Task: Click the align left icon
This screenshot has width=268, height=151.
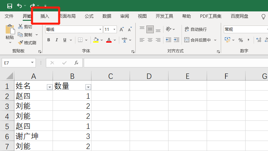Action: [142, 40]
